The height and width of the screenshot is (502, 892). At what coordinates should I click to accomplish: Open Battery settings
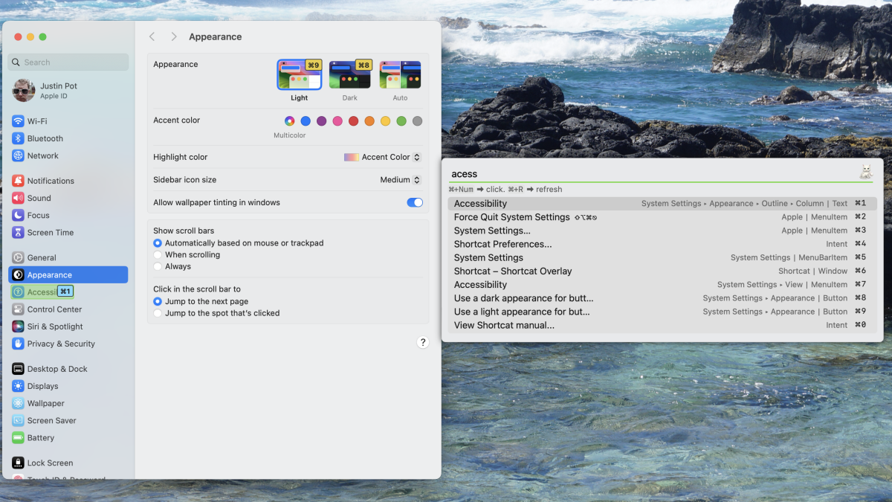(x=68, y=437)
